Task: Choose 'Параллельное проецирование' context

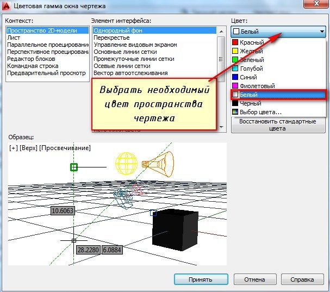Action: (47, 45)
